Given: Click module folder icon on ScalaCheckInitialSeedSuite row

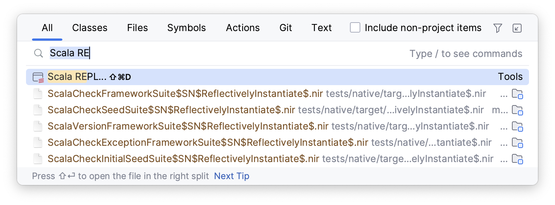Looking at the screenshot, I should 517,159.
